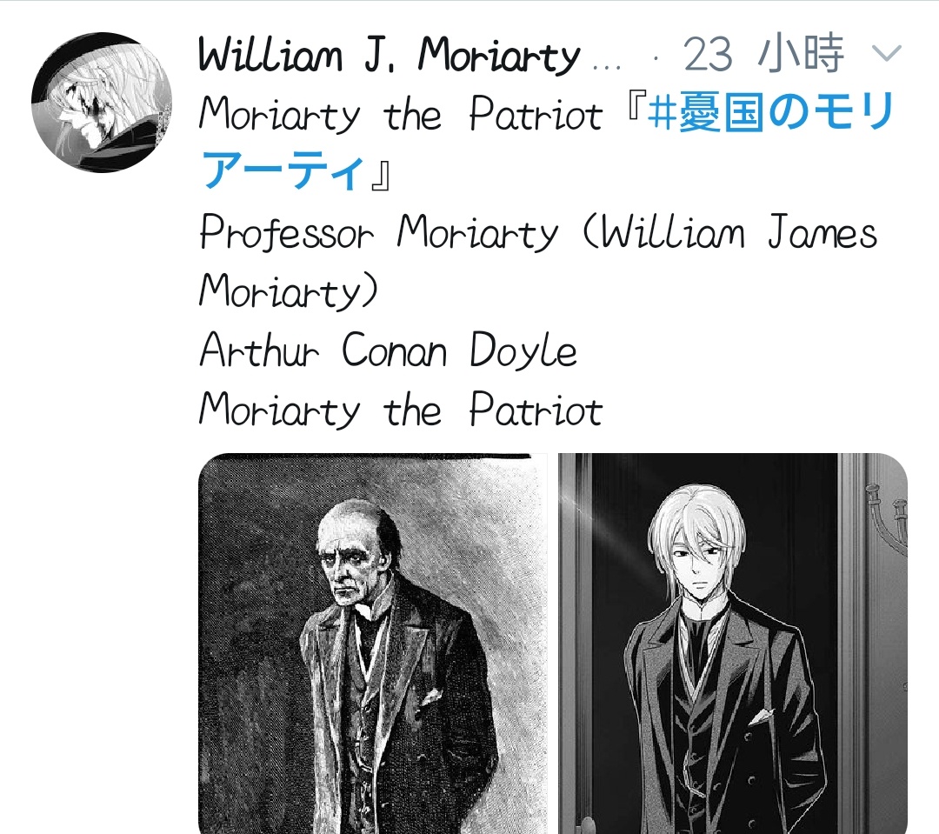Open the old Moriarty illustration image
The width and height of the screenshot is (939, 834).
click(372, 644)
